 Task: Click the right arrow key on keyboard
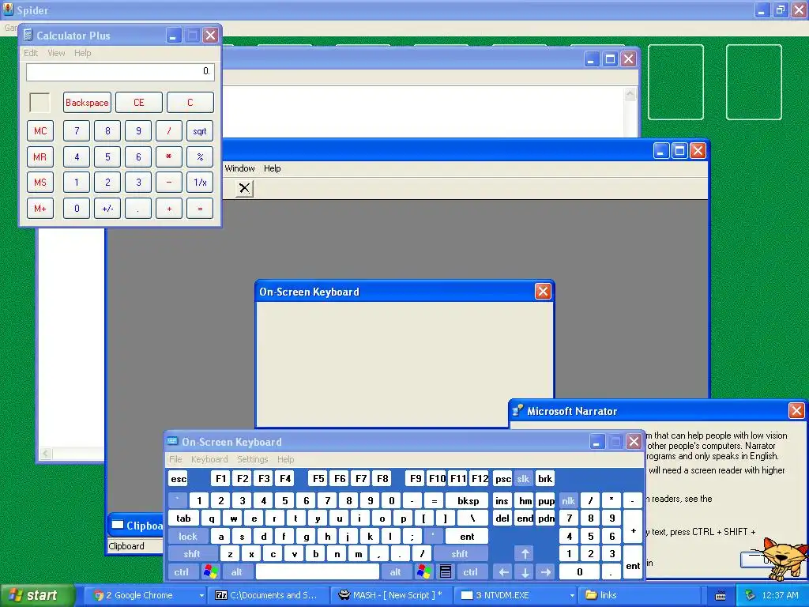545,572
